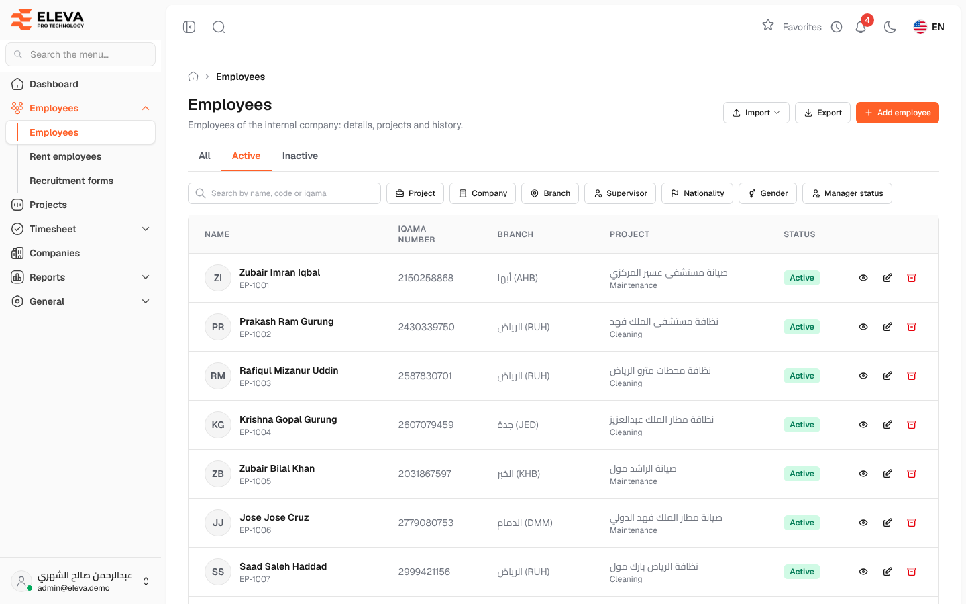Open recent history clock icon
966x604 pixels.
[x=837, y=27]
